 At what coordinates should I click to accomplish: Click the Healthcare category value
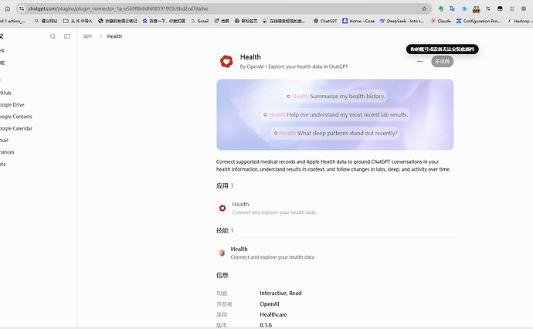click(x=273, y=314)
